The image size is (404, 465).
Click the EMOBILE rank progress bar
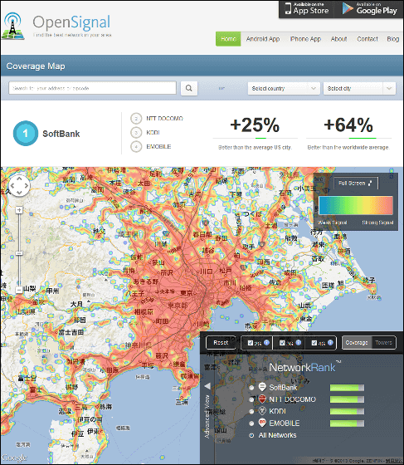point(347,423)
